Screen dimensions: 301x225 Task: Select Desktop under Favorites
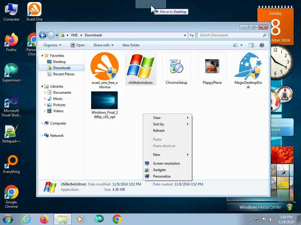[59, 62]
